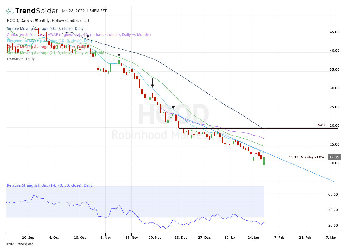The height and width of the screenshot is (247, 347).
Task: Click the 10.00 price axis label
Action: click(335, 163)
